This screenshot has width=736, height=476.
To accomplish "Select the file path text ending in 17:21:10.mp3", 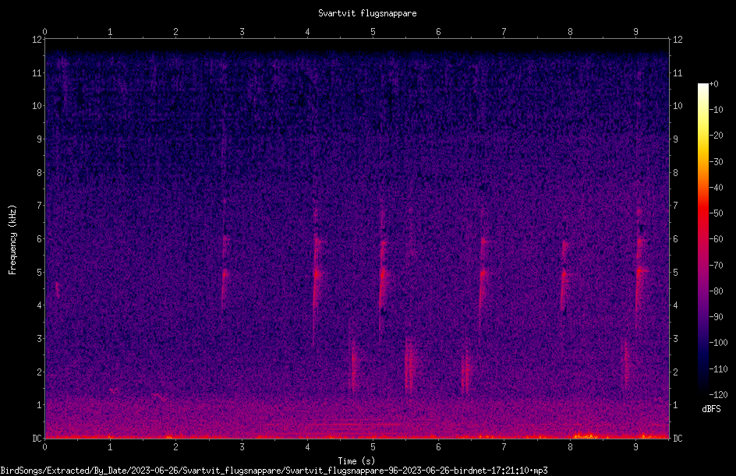I will tap(274, 471).
